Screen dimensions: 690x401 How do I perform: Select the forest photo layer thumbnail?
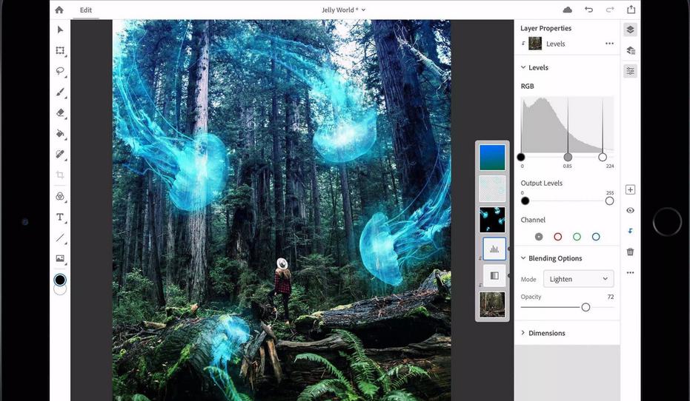[492, 304]
